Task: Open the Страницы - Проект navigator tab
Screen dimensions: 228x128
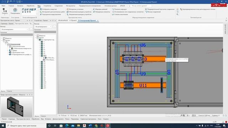Action: pos(7,23)
